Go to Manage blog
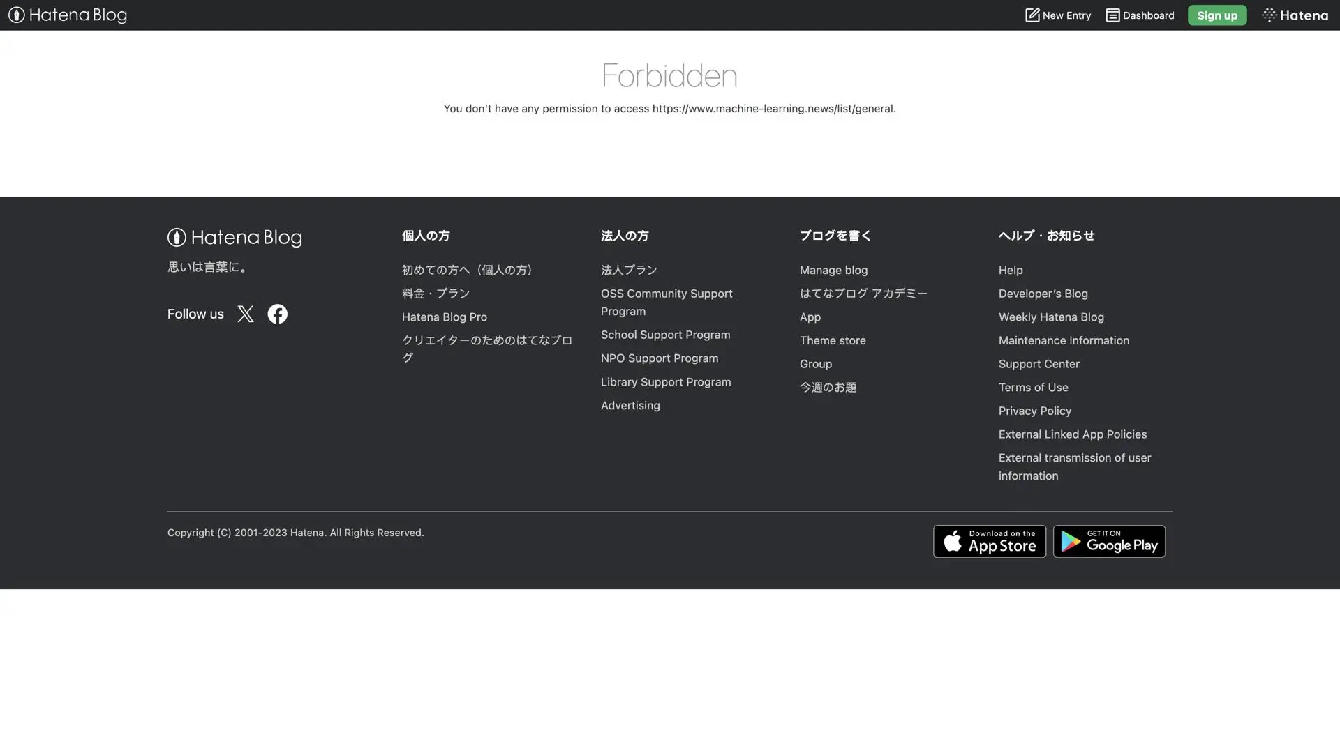Image resolution: width=1340 pixels, height=753 pixels. click(833, 270)
